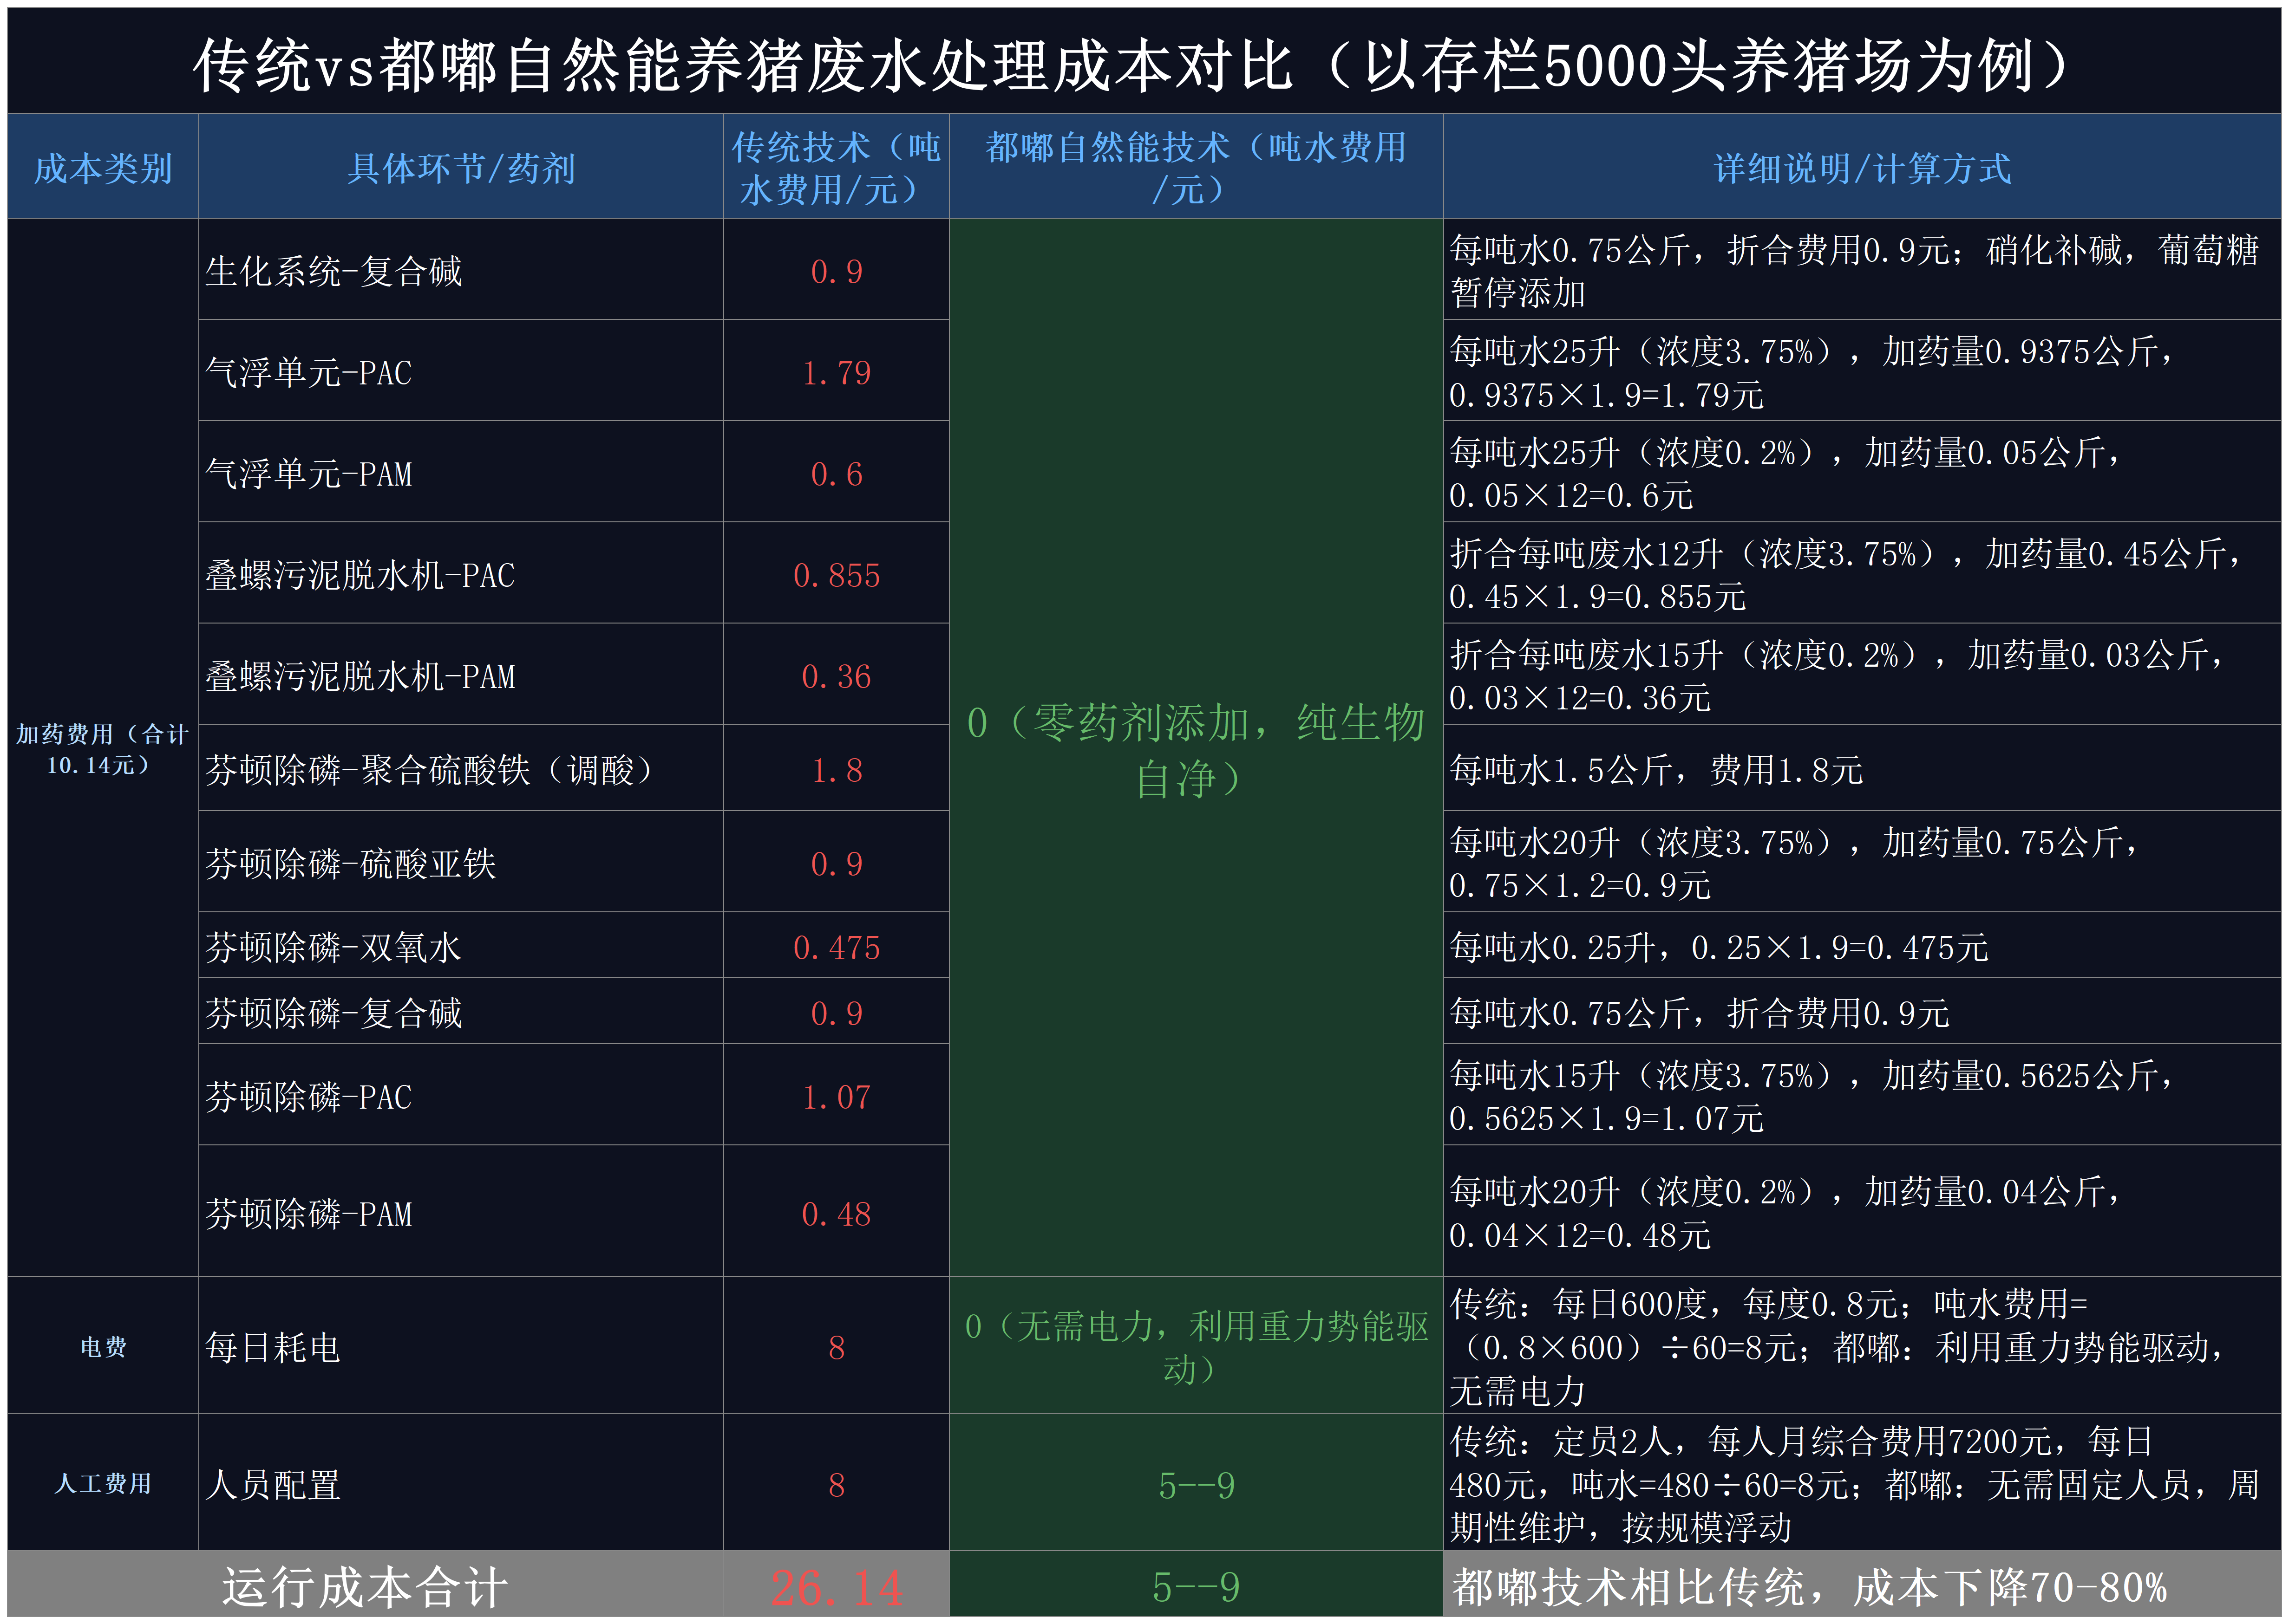Click the green 零药剂添加 merged cell
Viewport: 2289px width, 1624px height.
click(1196, 749)
